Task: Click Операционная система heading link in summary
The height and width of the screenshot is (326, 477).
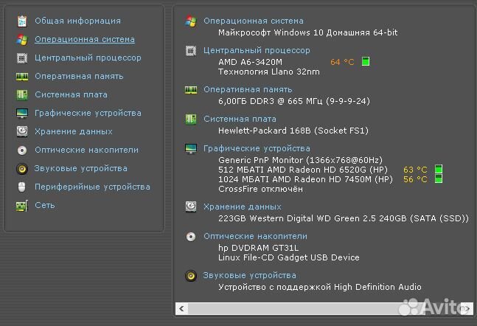Action: (254, 21)
